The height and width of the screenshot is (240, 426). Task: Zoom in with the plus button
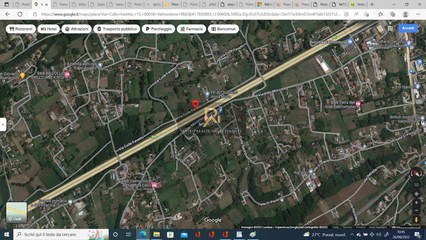pyautogui.click(x=416, y=202)
